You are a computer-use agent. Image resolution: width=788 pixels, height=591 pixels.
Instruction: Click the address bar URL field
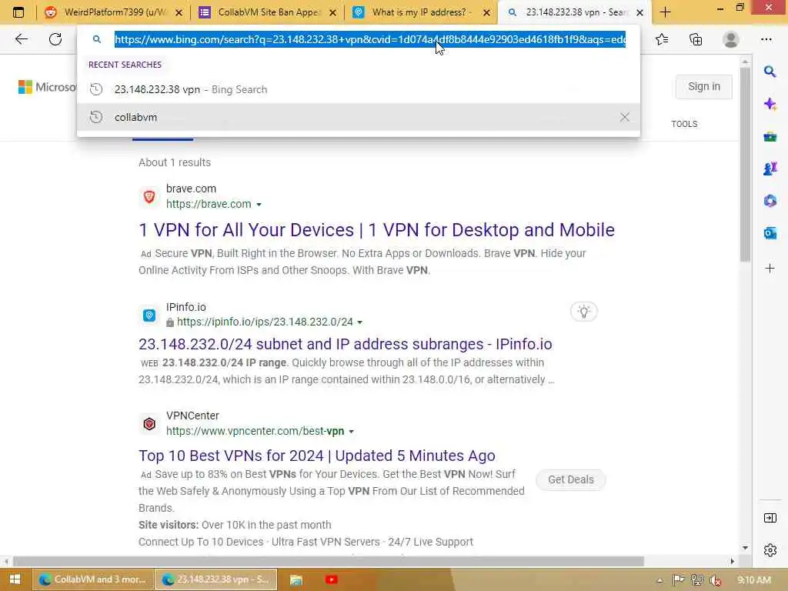pos(370,39)
